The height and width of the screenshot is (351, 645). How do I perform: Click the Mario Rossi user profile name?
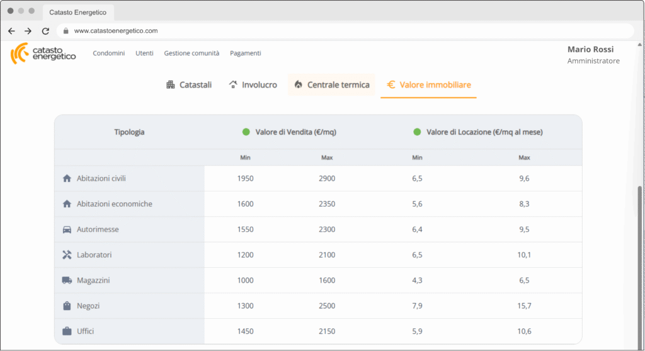coord(590,49)
